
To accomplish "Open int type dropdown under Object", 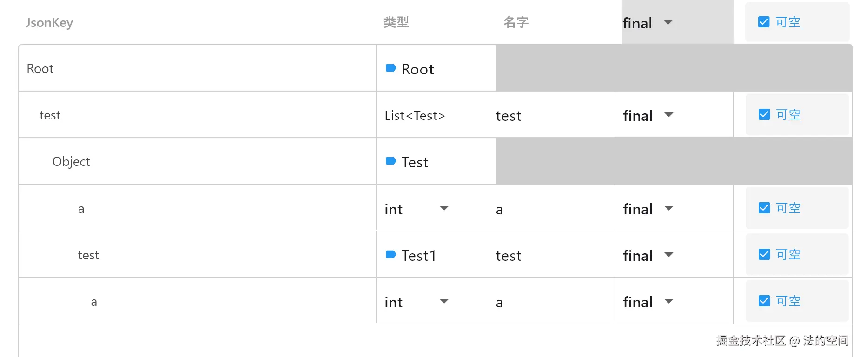I will click(444, 208).
